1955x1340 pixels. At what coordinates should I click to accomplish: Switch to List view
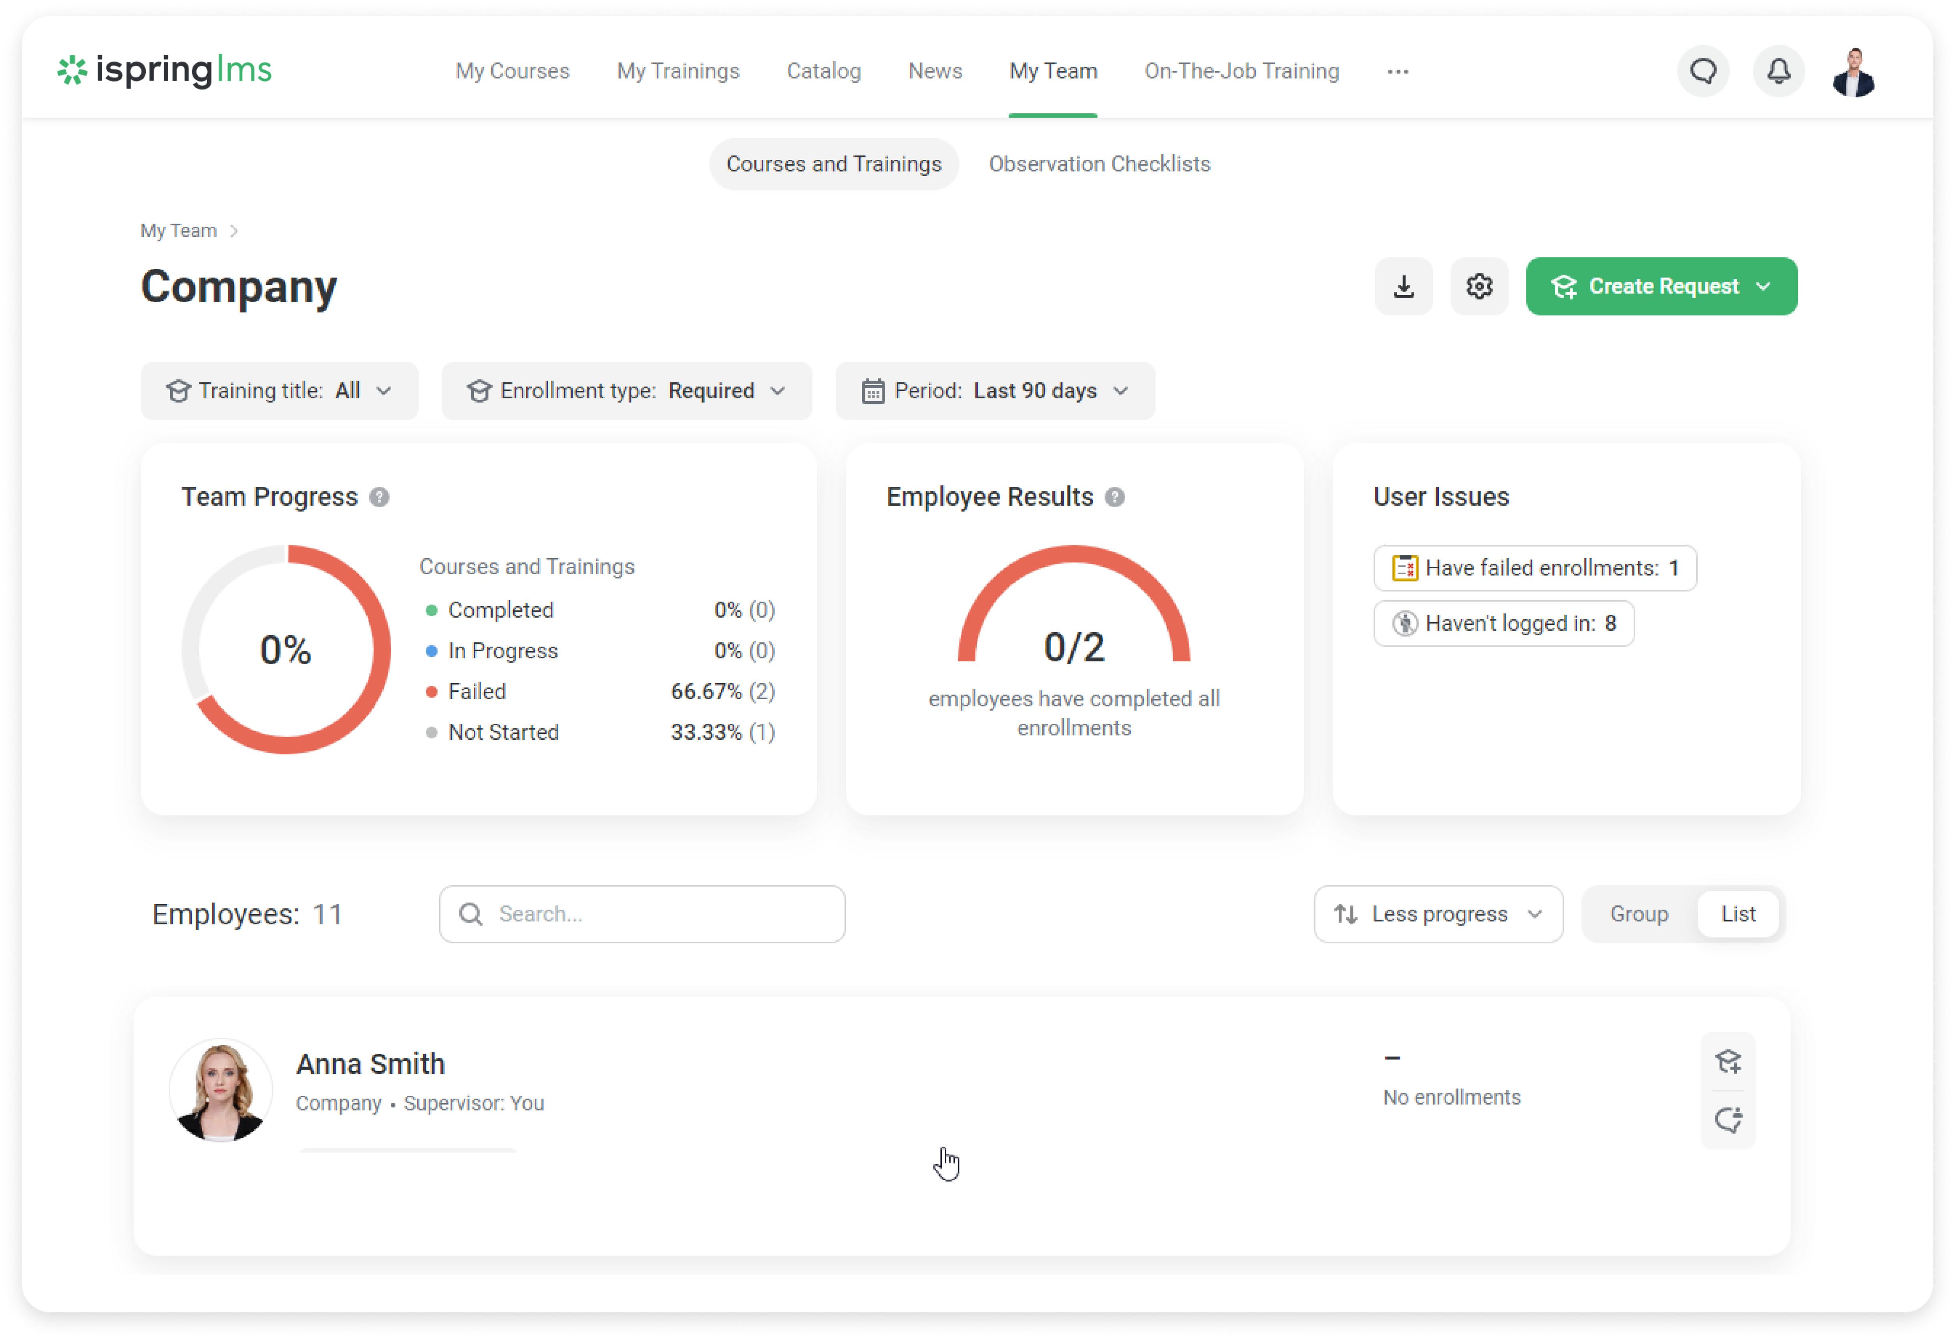pos(1738,914)
